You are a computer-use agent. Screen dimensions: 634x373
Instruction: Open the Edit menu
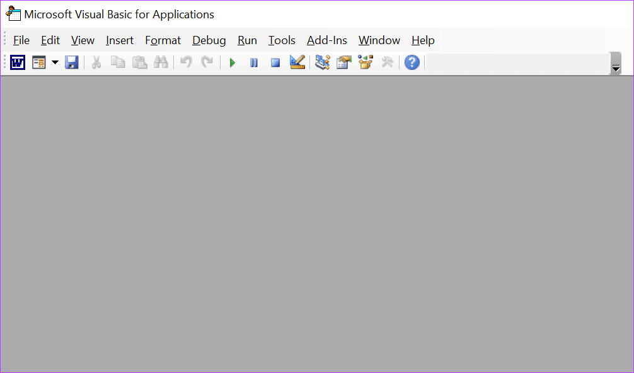click(50, 40)
